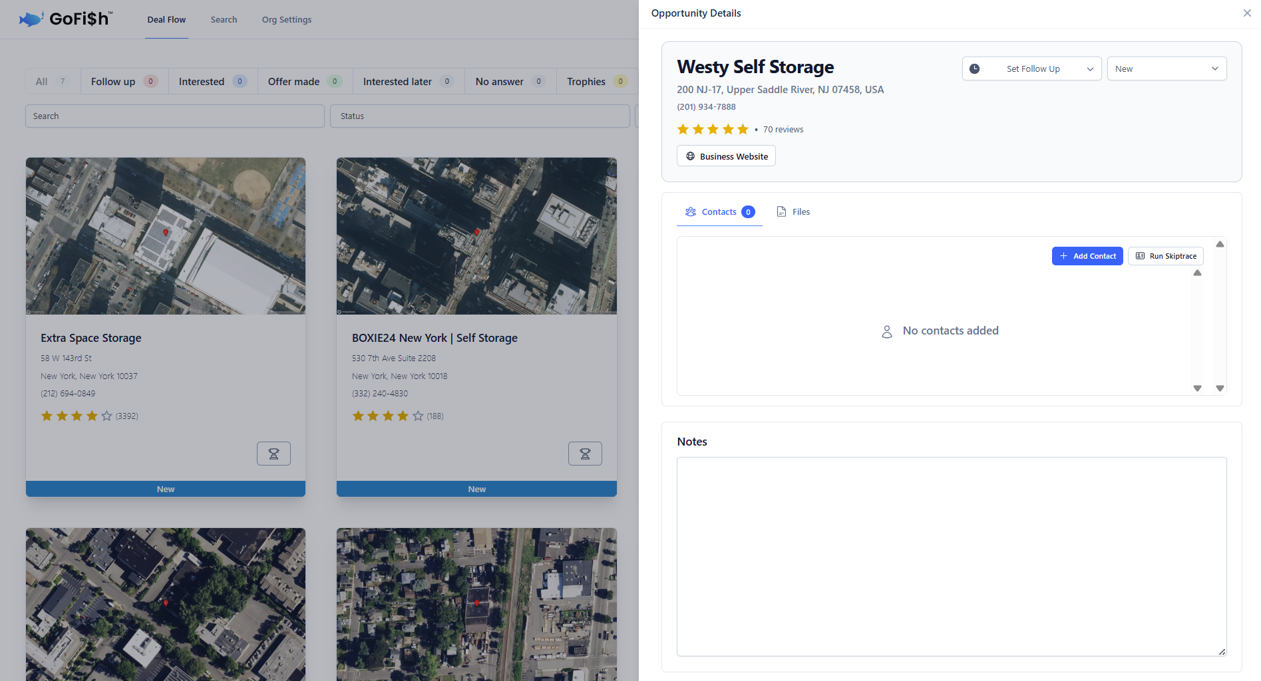
Task: Switch to the Contacts tab
Action: coord(719,211)
